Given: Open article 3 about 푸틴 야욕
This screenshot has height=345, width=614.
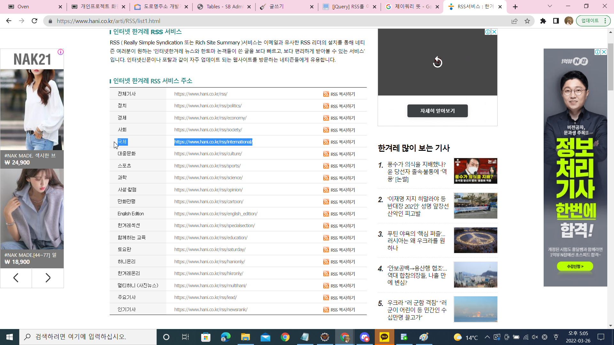Looking at the screenshot, I should point(416,241).
